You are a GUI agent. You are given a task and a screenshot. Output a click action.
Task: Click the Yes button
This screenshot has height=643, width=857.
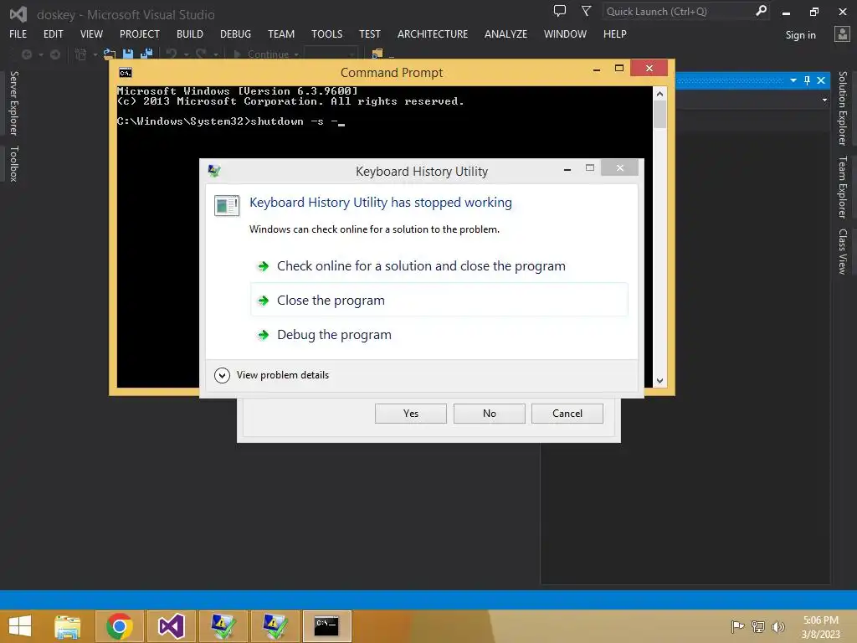[410, 414]
